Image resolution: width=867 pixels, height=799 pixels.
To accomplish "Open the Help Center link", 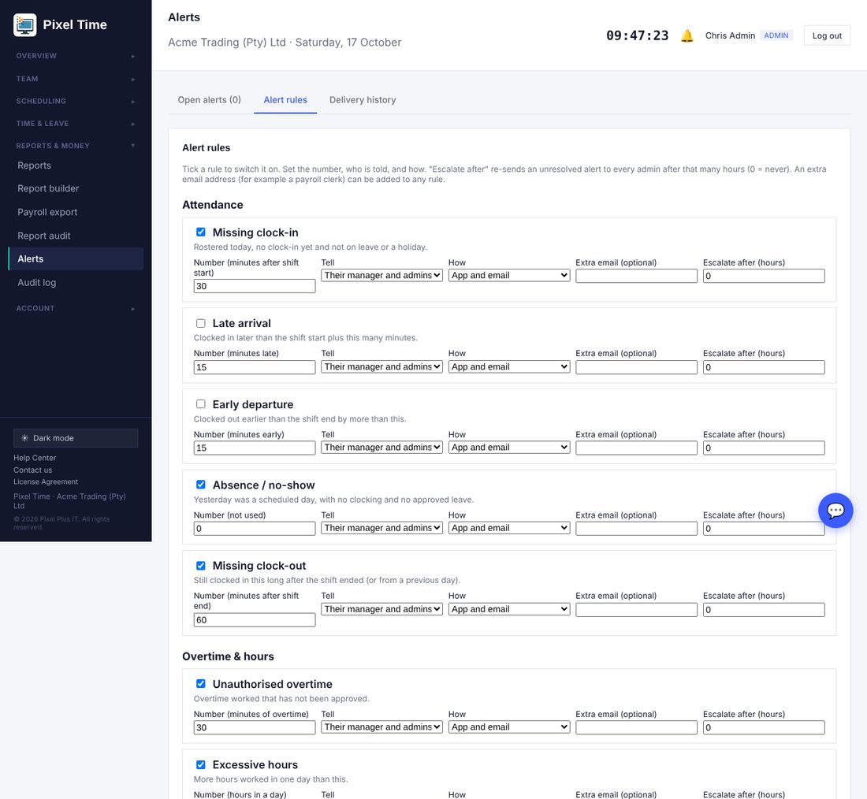I will pyautogui.click(x=35, y=458).
